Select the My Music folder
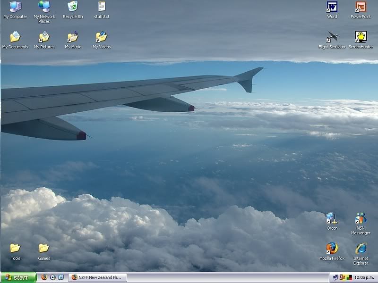The height and width of the screenshot is (283, 378). [73, 37]
